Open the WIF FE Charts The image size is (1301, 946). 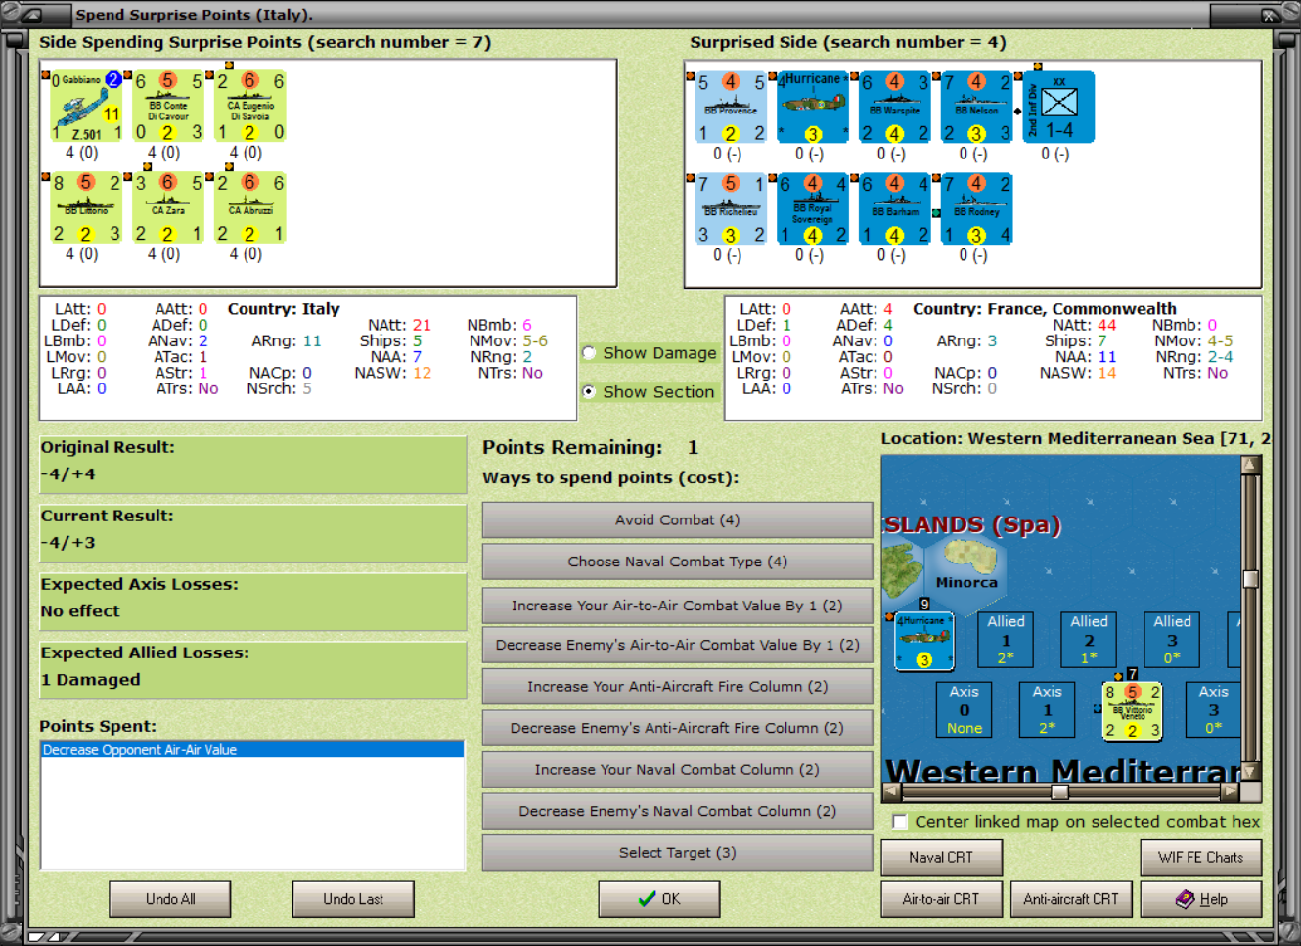coord(1201,858)
